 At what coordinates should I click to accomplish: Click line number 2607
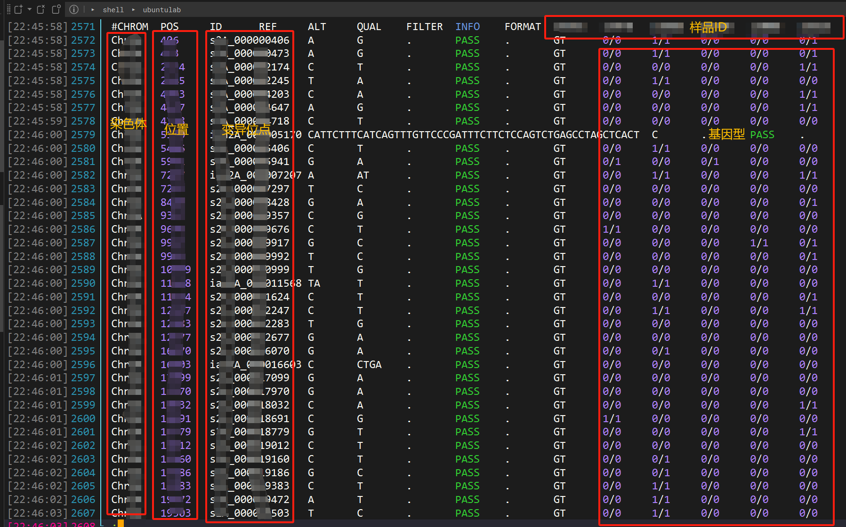pos(83,513)
